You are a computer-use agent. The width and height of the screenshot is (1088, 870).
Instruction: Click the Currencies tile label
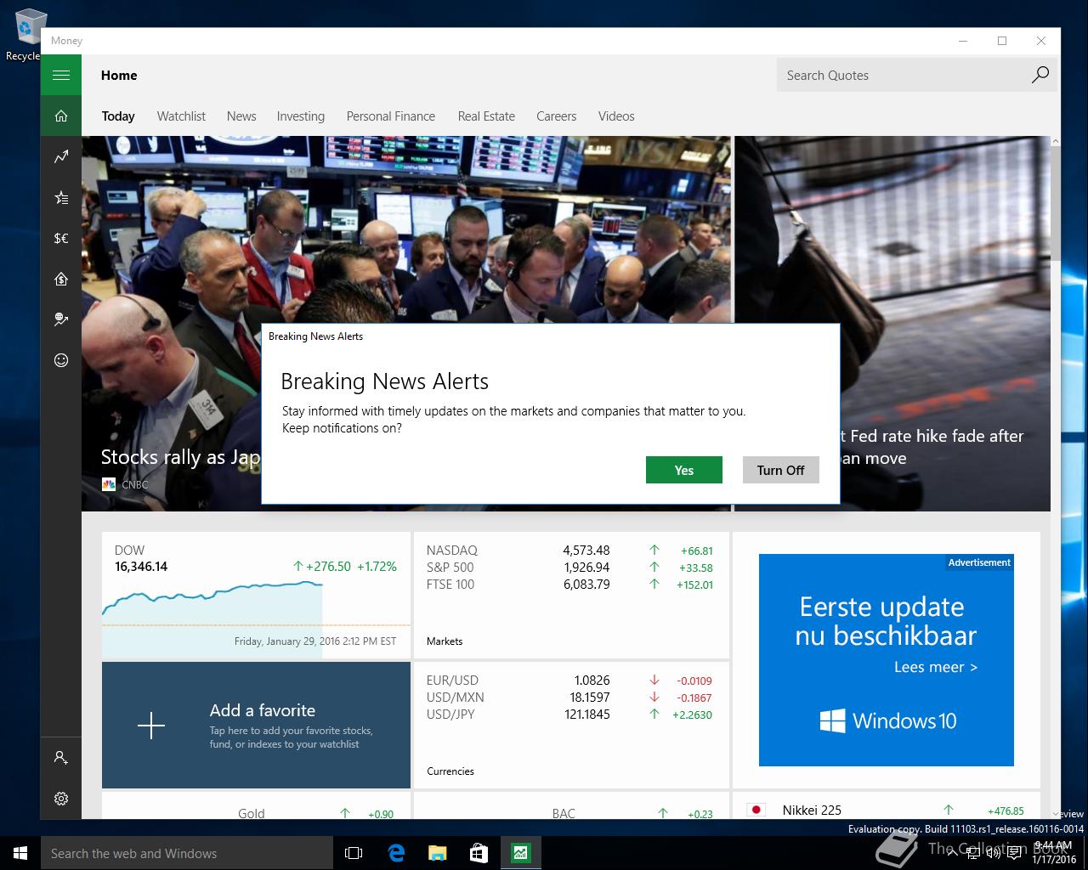(x=450, y=771)
